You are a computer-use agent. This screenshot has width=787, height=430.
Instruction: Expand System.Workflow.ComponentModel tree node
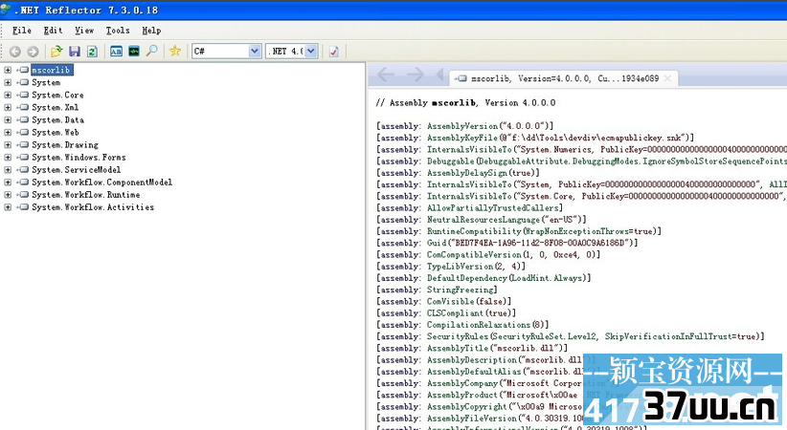[8, 183]
